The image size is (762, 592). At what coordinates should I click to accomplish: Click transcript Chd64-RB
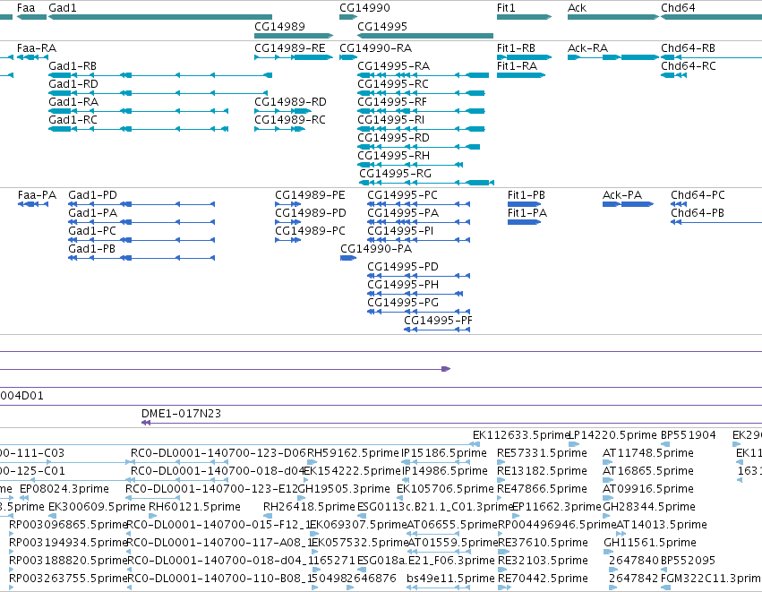click(x=712, y=57)
